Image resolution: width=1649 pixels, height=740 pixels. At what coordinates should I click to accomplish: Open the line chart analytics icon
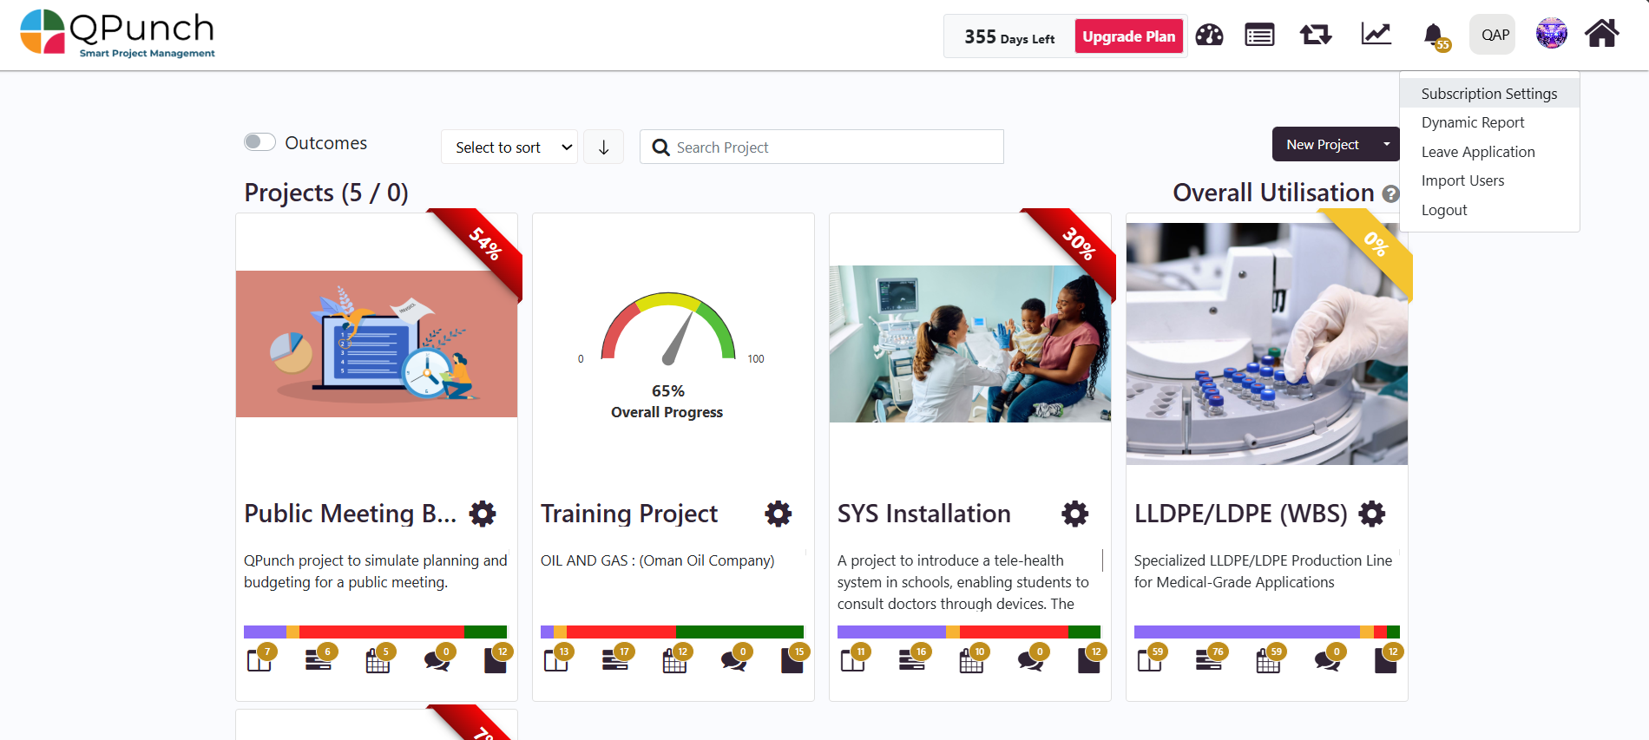click(1376, 35)
